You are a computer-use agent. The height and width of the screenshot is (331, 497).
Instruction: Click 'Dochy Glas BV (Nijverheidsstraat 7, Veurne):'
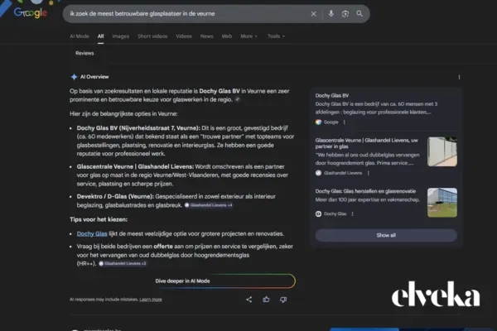coord(138,128)
